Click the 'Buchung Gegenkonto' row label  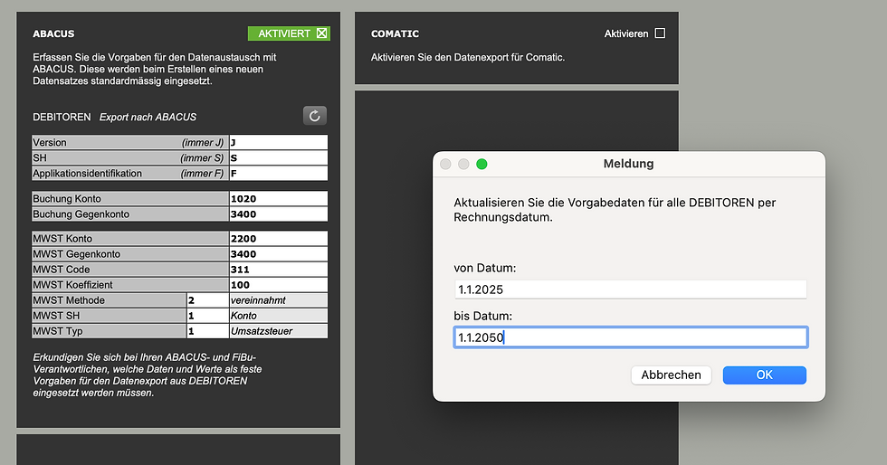click(81, 214)
